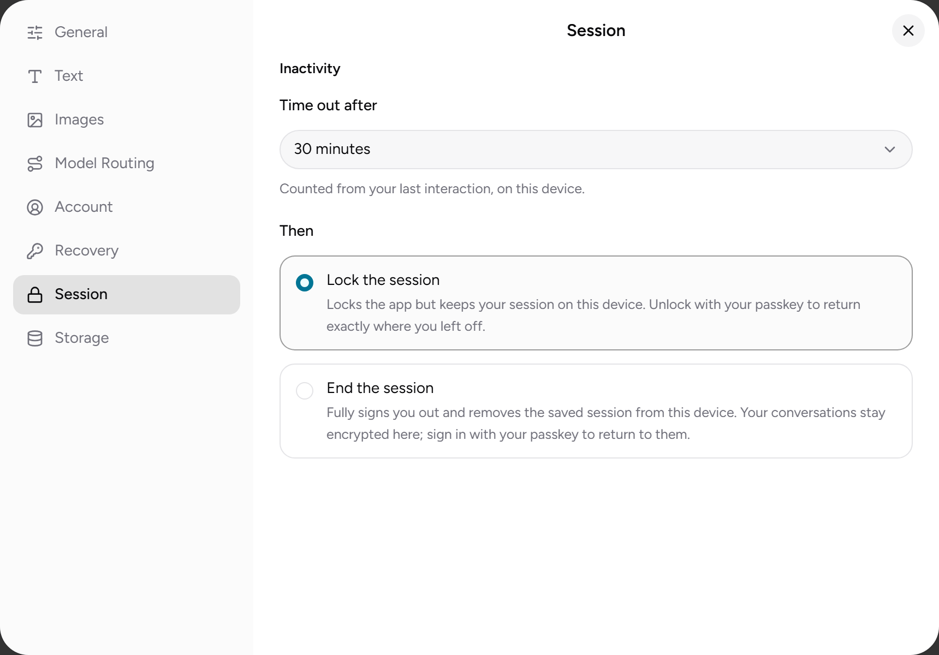Click the Images picture icon
This screenshot has height=655, width=939.
[35, 120]
